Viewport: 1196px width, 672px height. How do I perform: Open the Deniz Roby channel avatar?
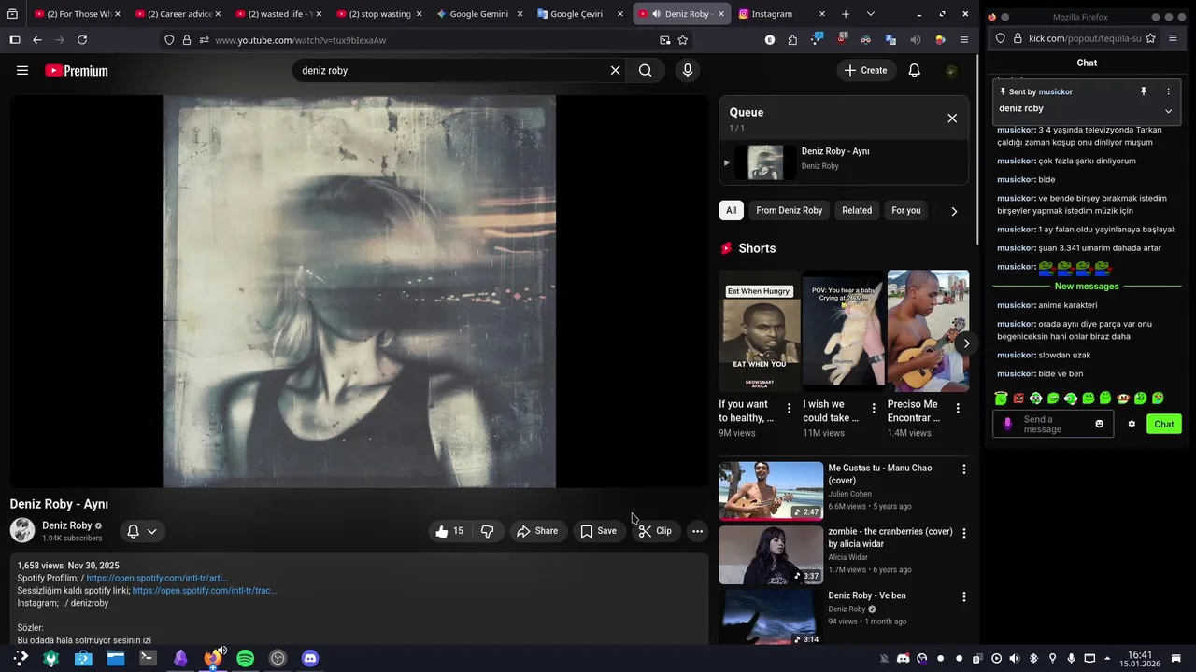22,531
